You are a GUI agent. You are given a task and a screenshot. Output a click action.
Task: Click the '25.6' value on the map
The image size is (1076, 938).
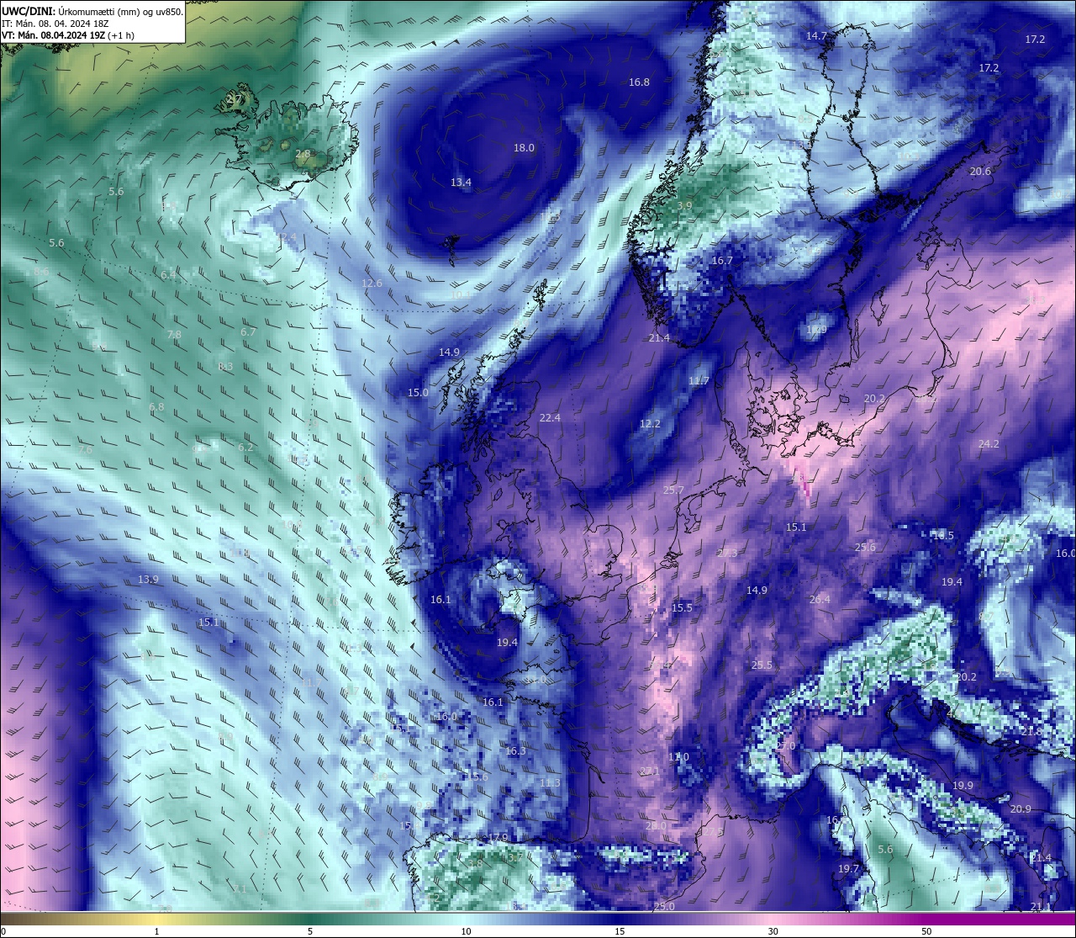(x=865, y=547)
